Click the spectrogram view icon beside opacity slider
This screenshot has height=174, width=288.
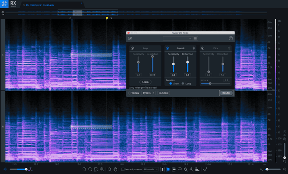[x=30, y=169]
